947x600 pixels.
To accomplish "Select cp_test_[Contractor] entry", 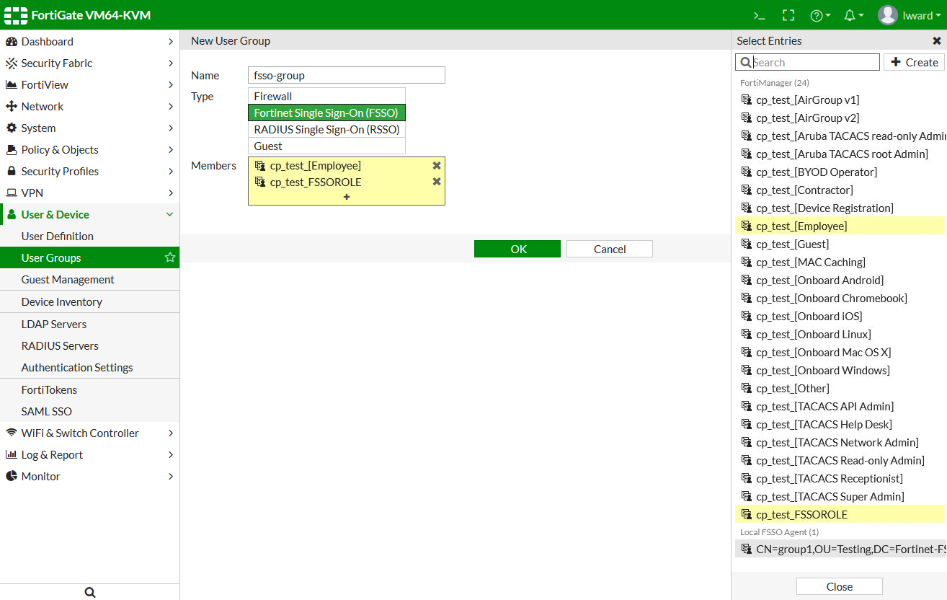I will 840,190.
